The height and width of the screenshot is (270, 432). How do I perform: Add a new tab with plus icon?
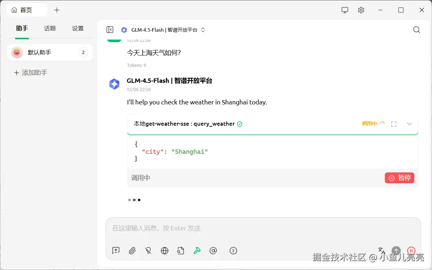click(x=57, y=10)
